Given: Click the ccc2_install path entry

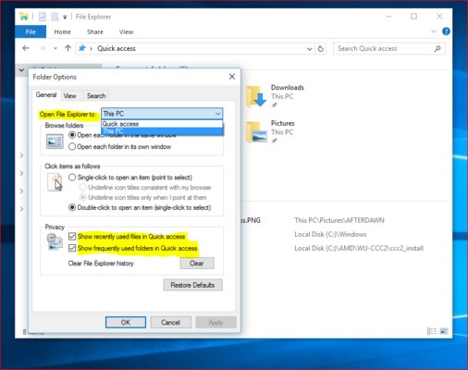Looking at the screenshot, I should point(359,248).
